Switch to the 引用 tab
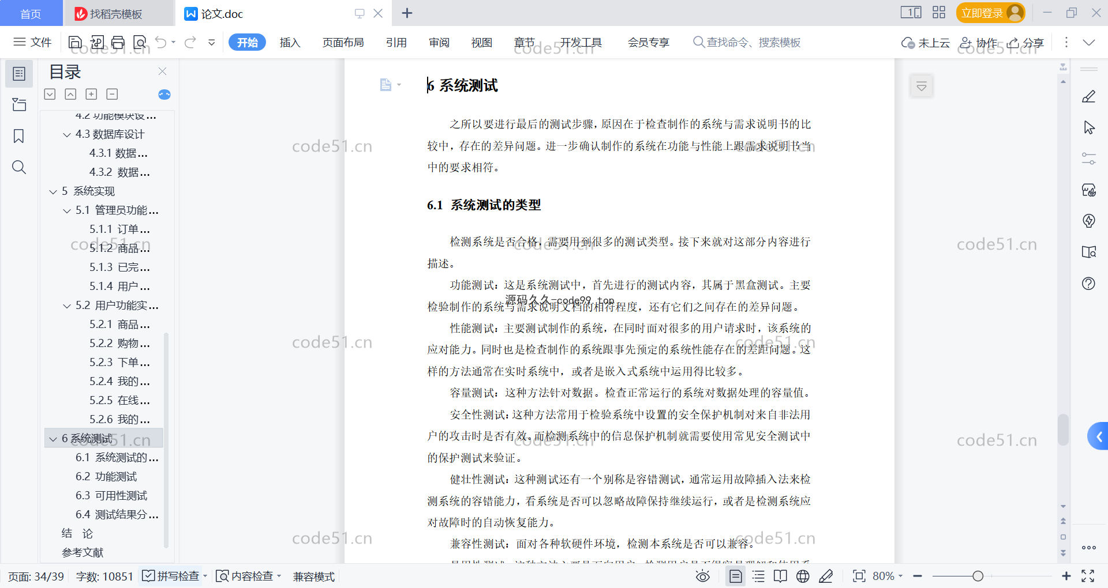 point(396,42)
